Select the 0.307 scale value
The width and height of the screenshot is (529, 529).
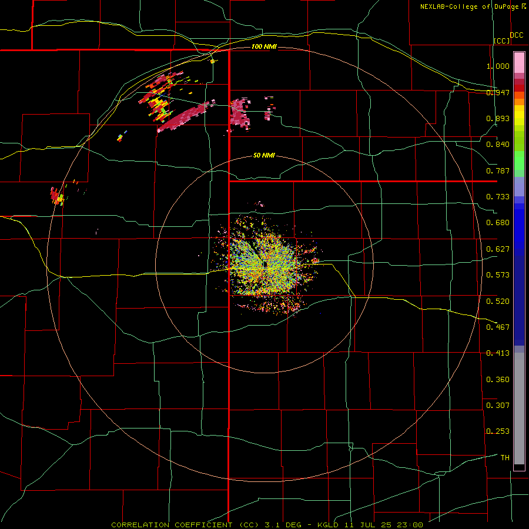pos(498,406)
